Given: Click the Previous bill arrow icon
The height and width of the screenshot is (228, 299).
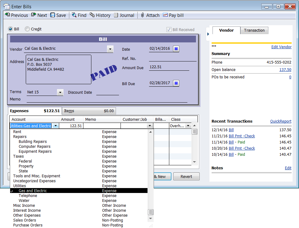Looking at the screenshot, I should tap(8, 15).
